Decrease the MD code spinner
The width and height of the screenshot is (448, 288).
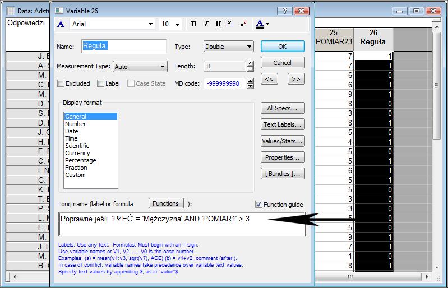(x=250, y=86)
